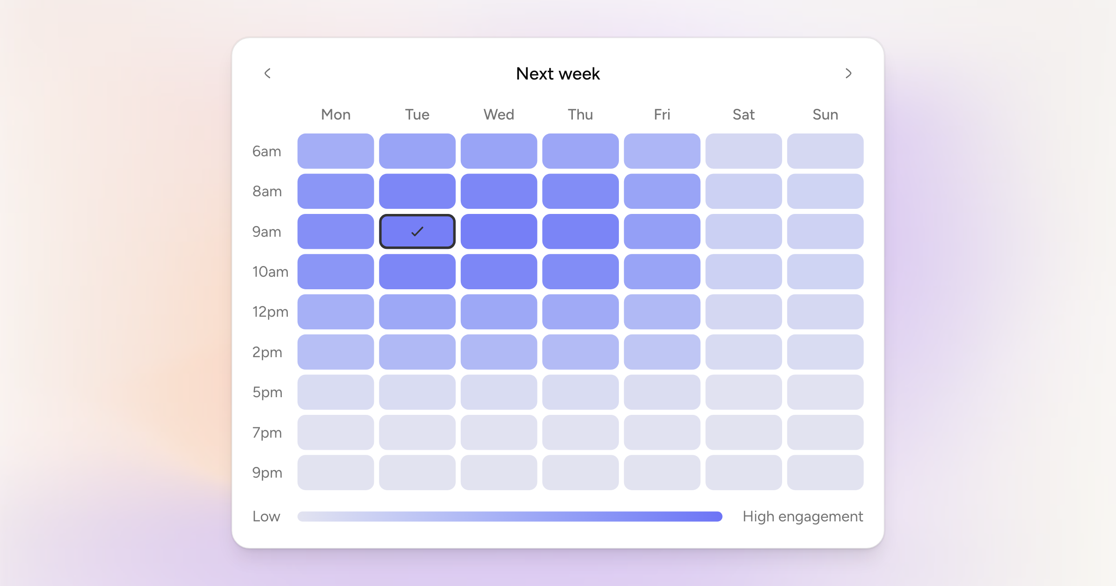Pick the Monday 5pm slot
Screen dimensions: 1116x586
tap(336, 392)
